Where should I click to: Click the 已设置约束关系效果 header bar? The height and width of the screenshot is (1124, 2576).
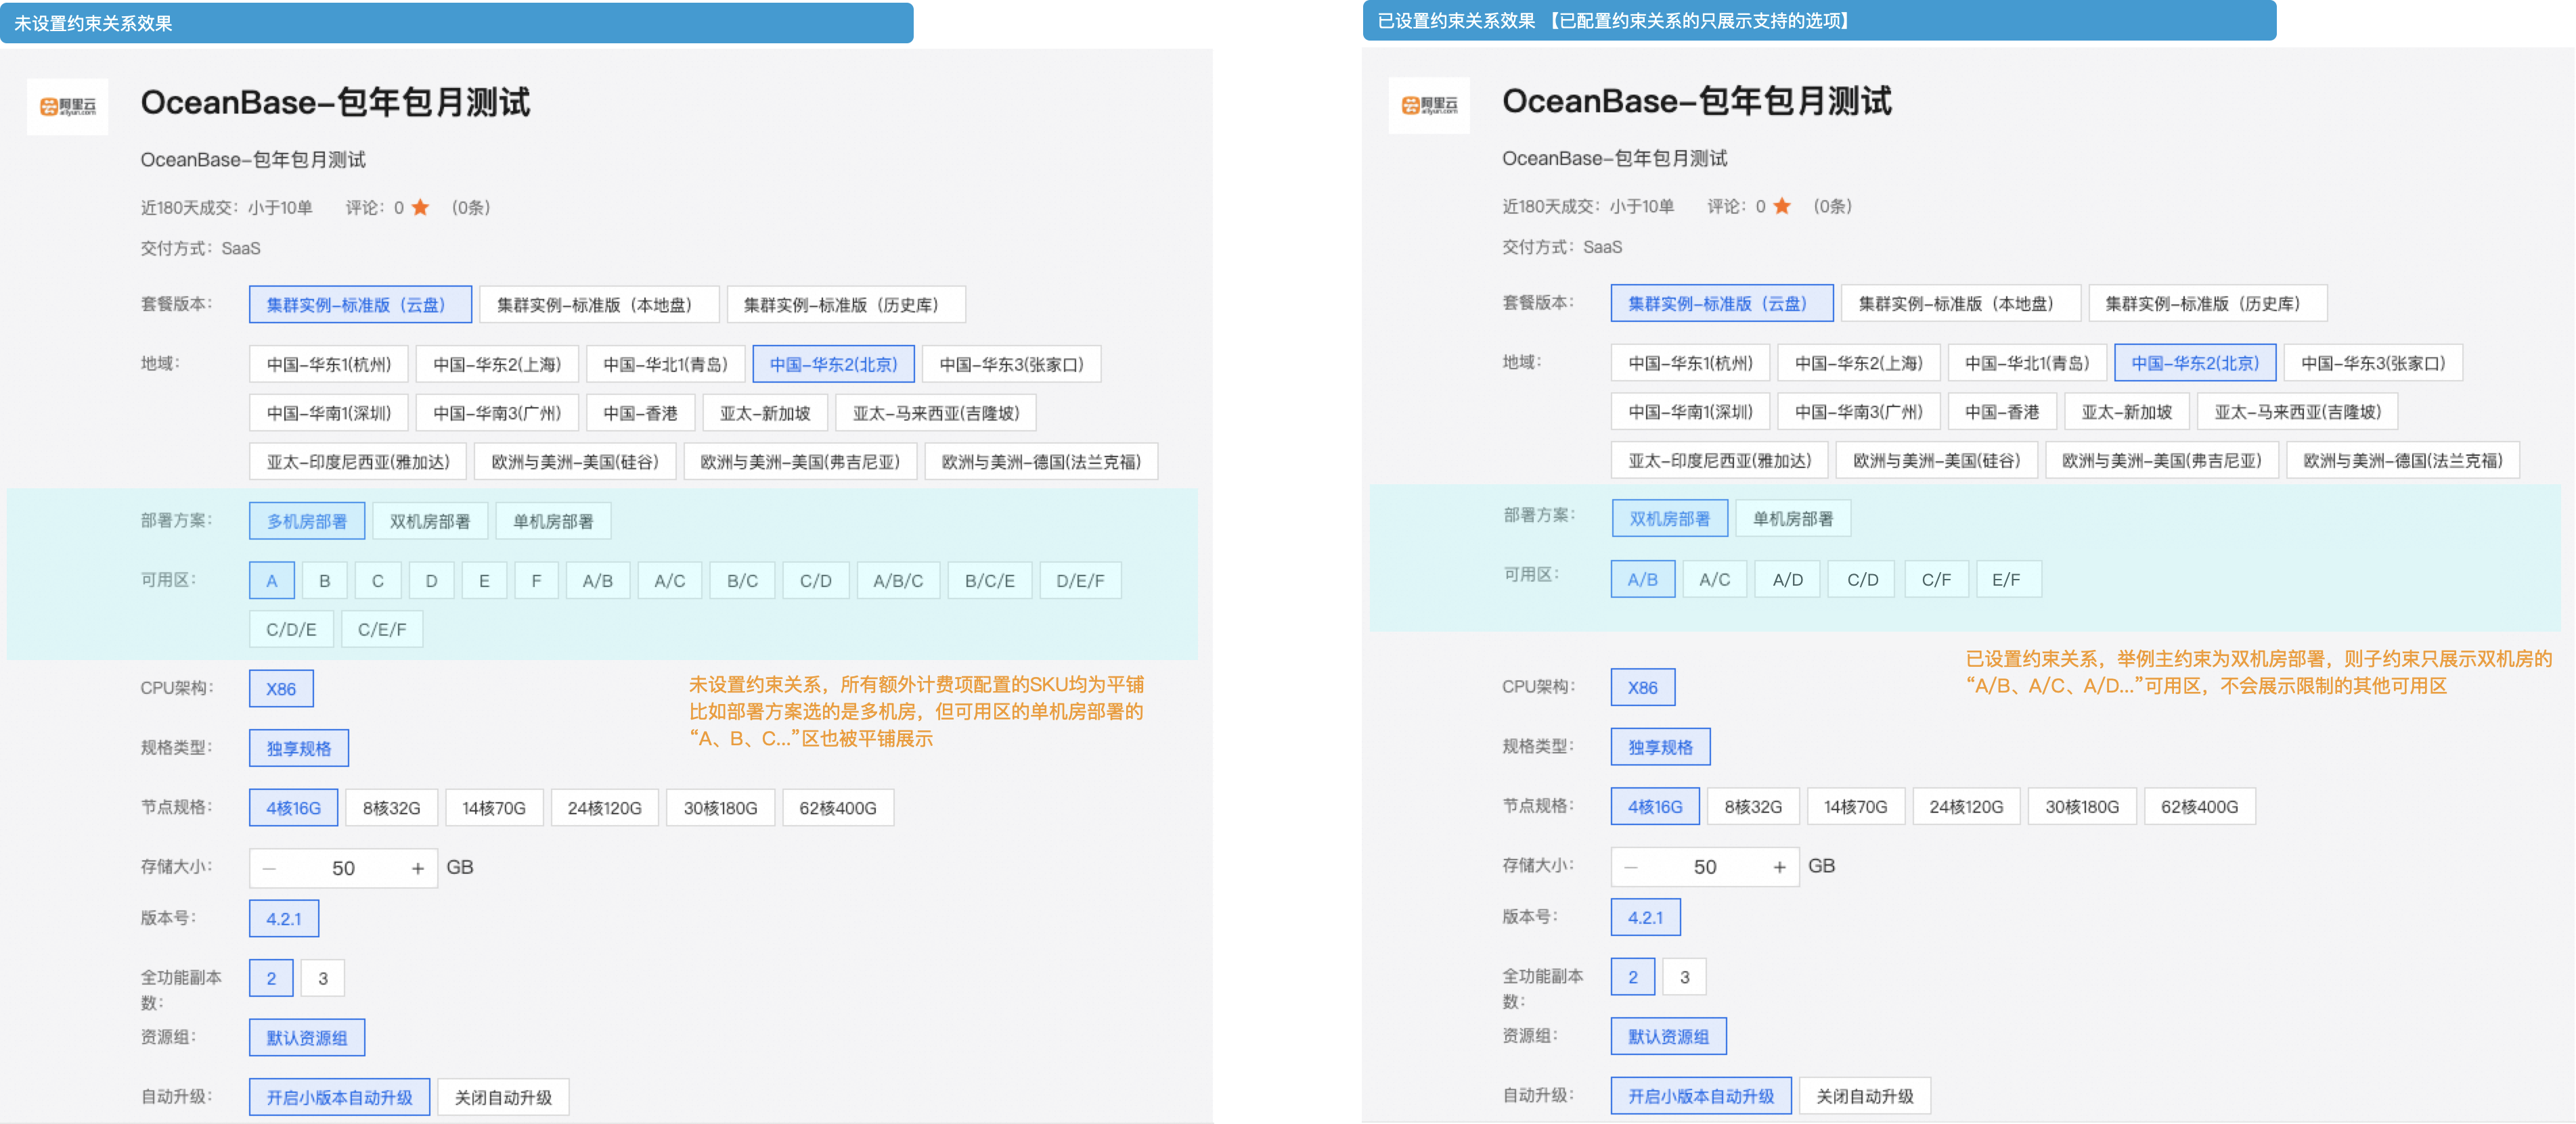click(1820, 20)
